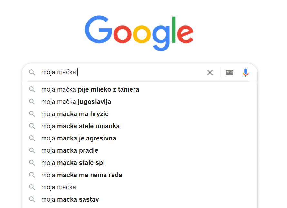
Task: Select suggestion 'moja mačka pije mlieko z taniera'
Action: click(x=140, y=89)
